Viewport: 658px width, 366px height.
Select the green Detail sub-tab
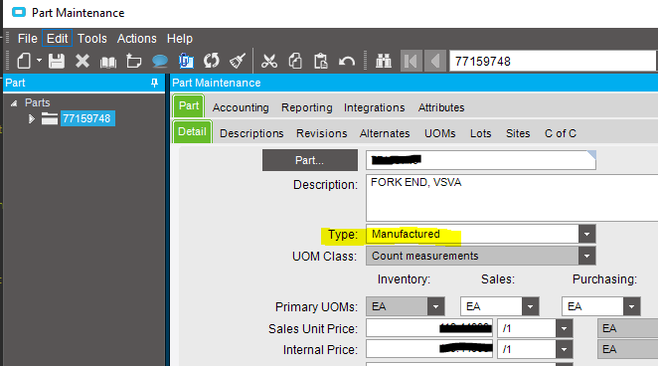click(x=192, y=132)
